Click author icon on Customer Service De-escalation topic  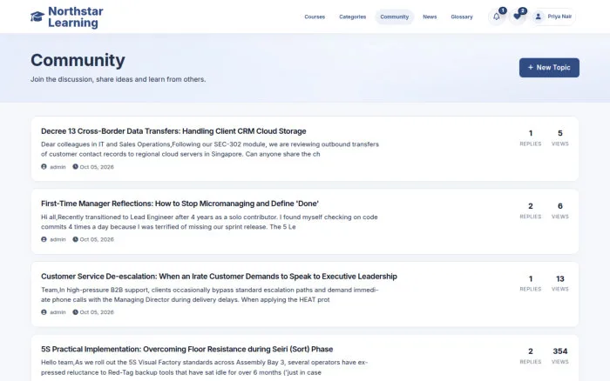[44, 312]
